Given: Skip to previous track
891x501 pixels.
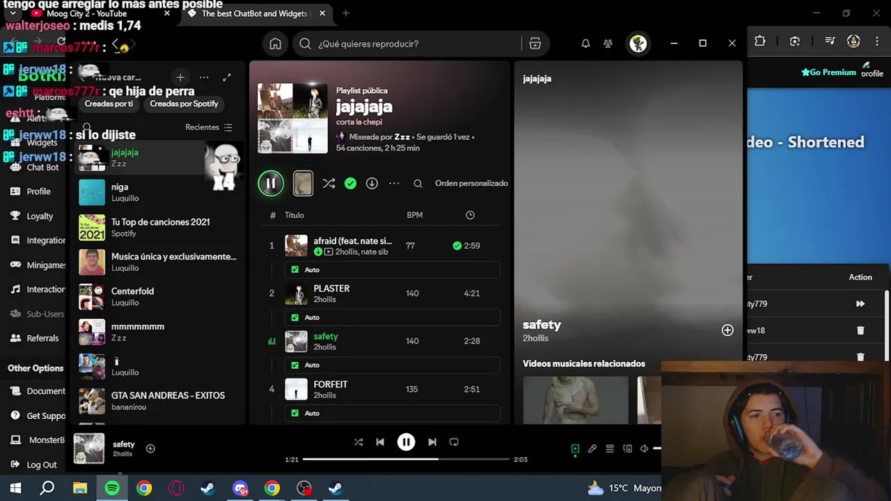Looking at the screenshot, I should point(380,442).
